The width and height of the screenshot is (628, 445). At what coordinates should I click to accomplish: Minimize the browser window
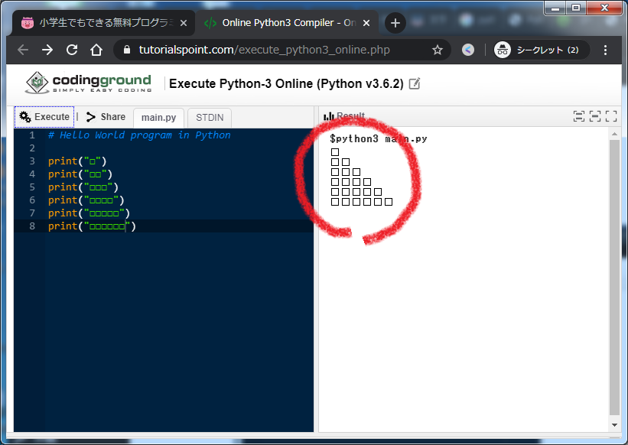555,8
